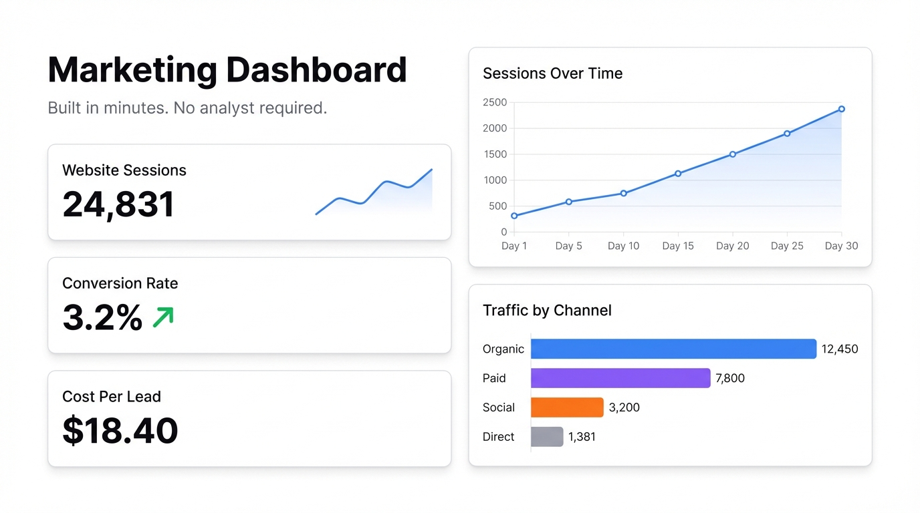Click the Day 25 data point circle
Screen dimensions: 920x513
(787, 133)
